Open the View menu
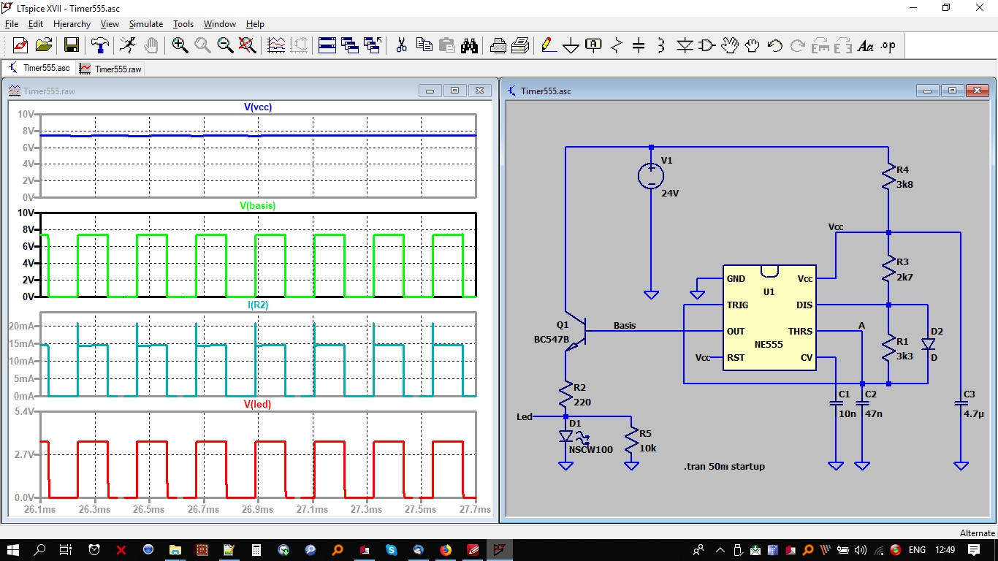 coord(110,24)
